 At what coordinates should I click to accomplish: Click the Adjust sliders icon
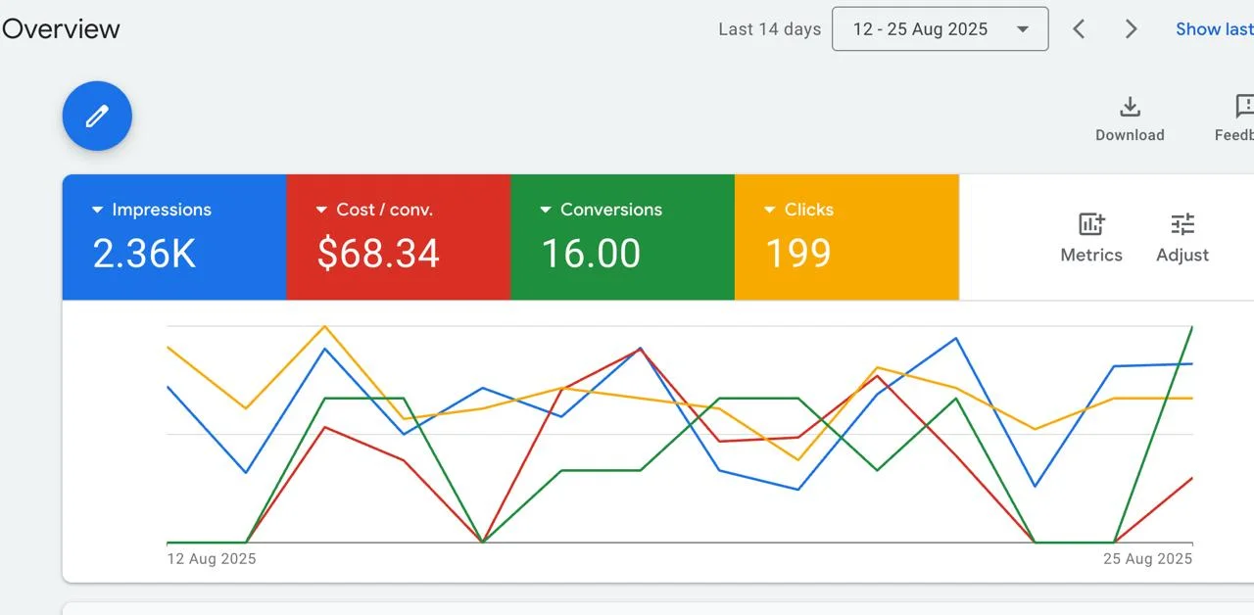(x=1182, y=224)
